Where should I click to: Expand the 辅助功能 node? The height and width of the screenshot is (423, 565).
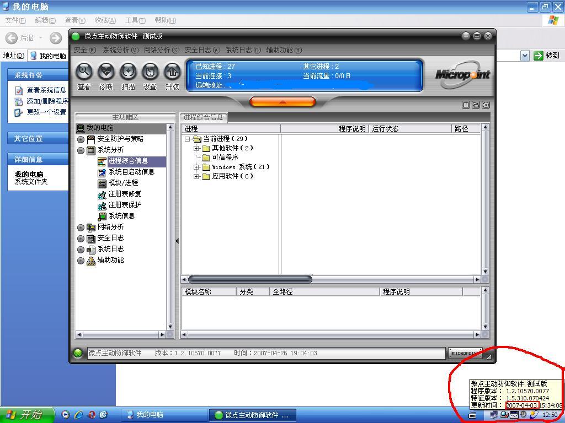click(x=81, y=261)
